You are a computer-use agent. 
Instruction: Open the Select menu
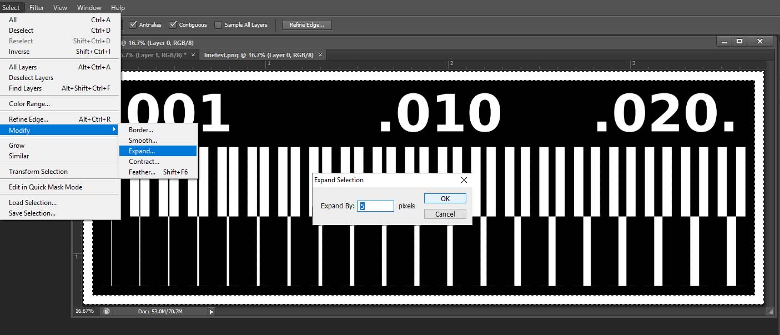coord(11,8)
